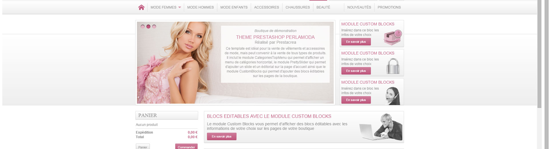The height and width of the screenshot is (149, 549).
Task: Select the third slider dot
Action: pos(154,27)
